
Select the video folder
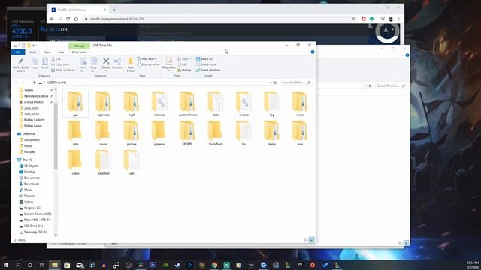point(75,162)
